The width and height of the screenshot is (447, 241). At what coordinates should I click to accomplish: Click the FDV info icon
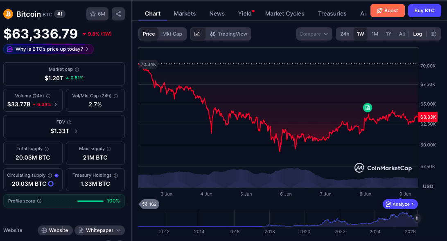pyautogui.click(x=69, y=122)
